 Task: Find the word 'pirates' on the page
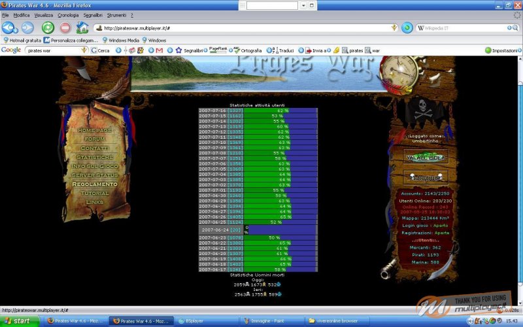[x=352, y=50]
